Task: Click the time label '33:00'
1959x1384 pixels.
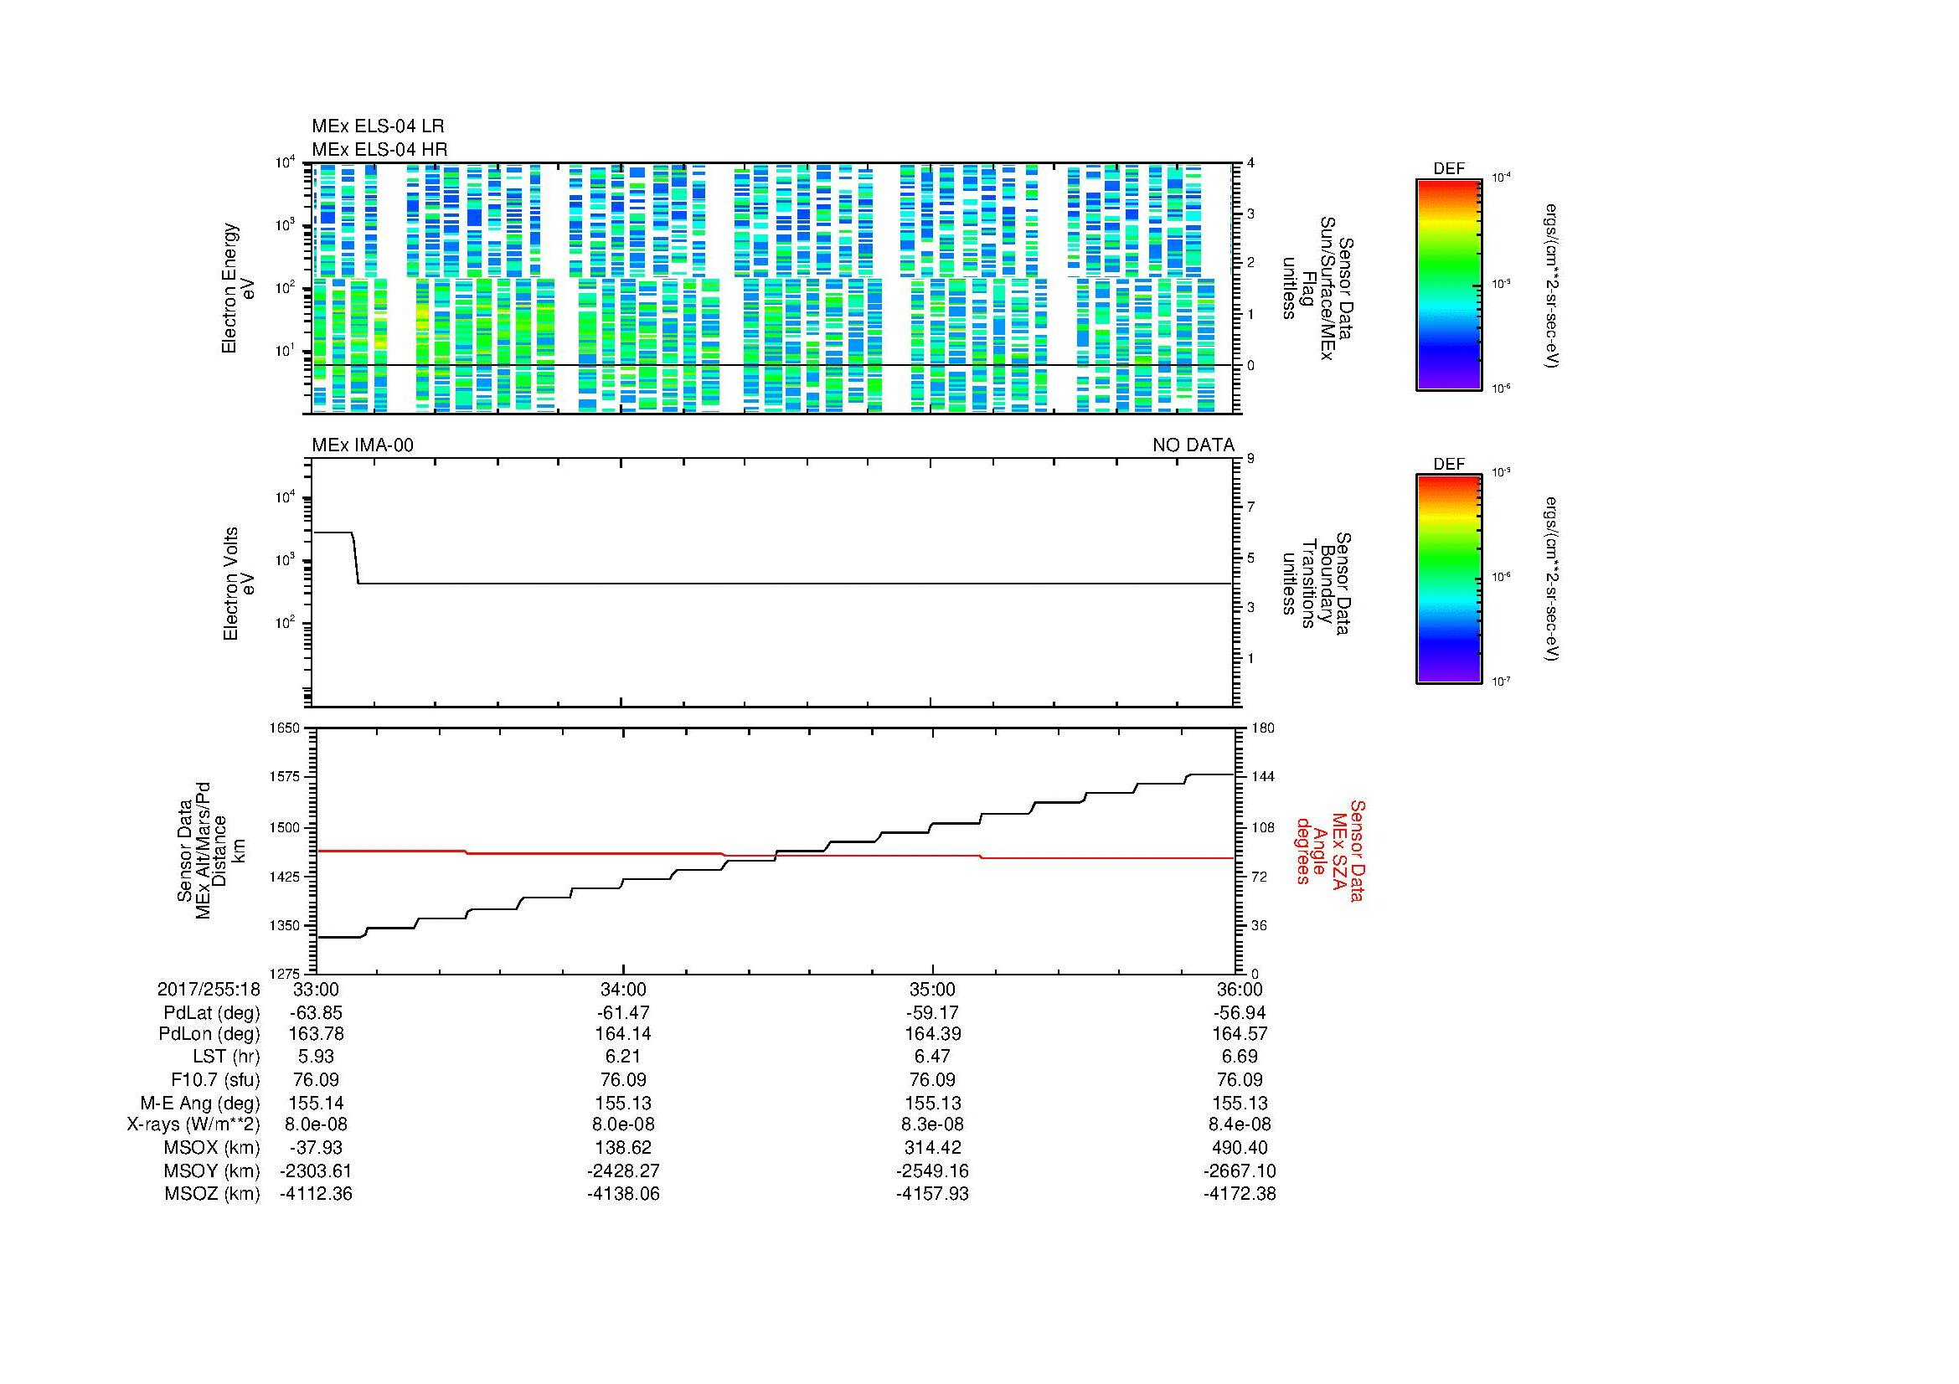Action: (315, 989)
